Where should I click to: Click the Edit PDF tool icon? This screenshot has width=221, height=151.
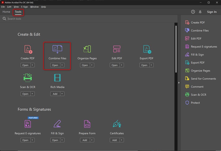point(117,49)
